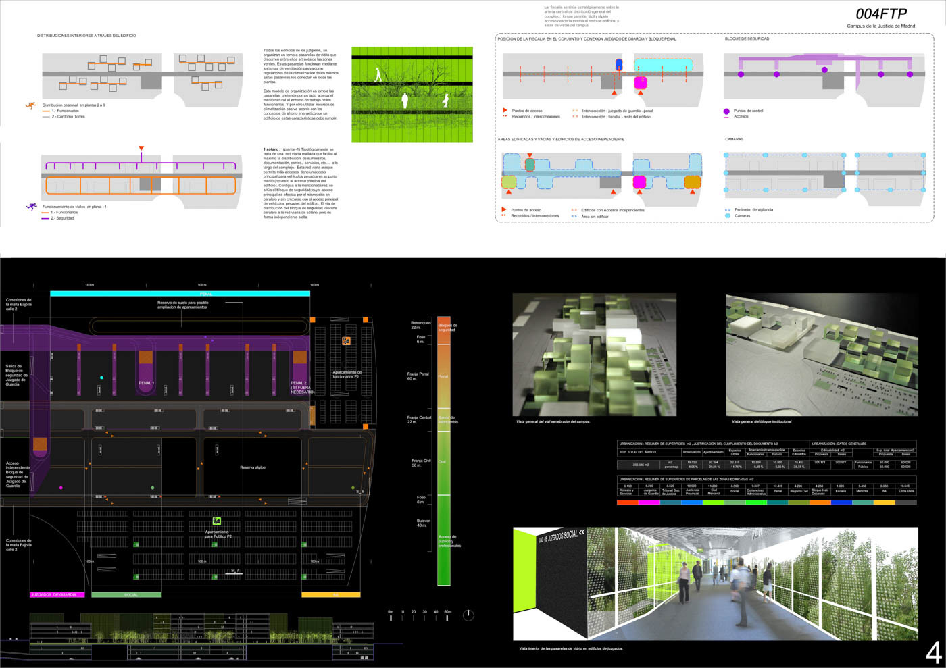Screen dimensions: 946x668
Task: Click the building section elevation drawing at the bottom
Action: point(201,637)
